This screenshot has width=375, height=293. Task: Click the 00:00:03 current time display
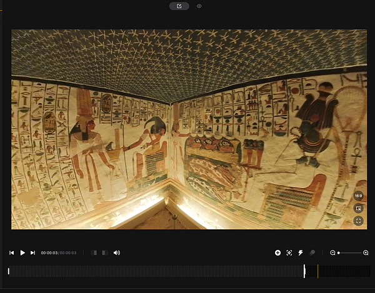point(49,253)
